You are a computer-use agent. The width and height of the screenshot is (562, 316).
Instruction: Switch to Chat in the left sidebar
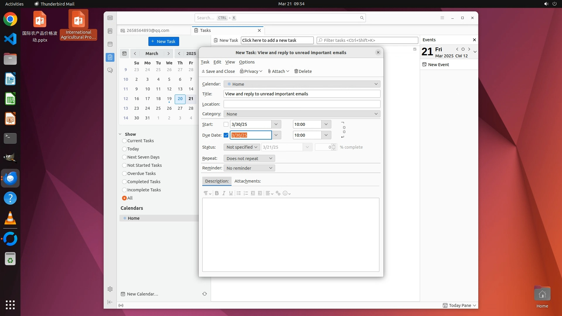[110, 71]
